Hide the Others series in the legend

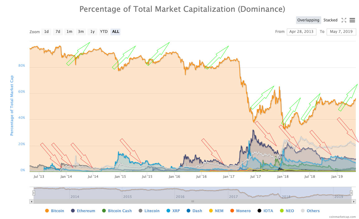[x=311, y=211]
